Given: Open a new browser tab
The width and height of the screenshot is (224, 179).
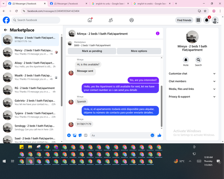Looking at the screenshot, I should point(176,4).
